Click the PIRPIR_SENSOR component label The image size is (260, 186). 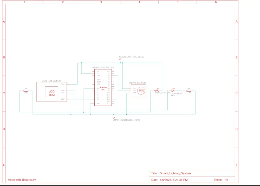click(137, 83)
